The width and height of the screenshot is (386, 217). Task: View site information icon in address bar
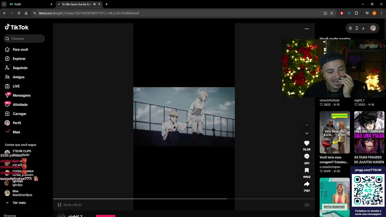35,13
